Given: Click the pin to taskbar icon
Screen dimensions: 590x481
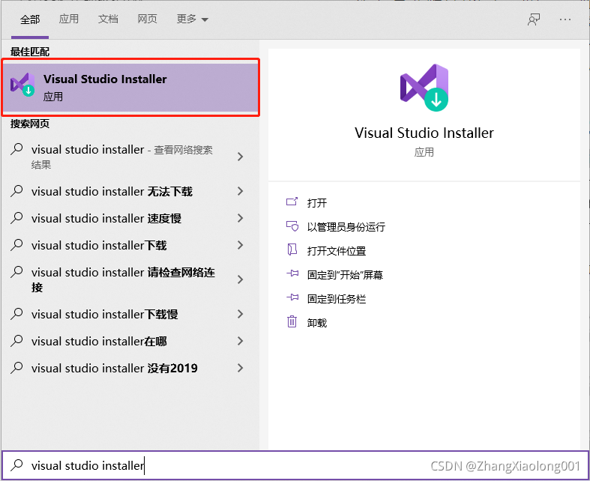Looking at the screenshot, I should tap(292, 297).
